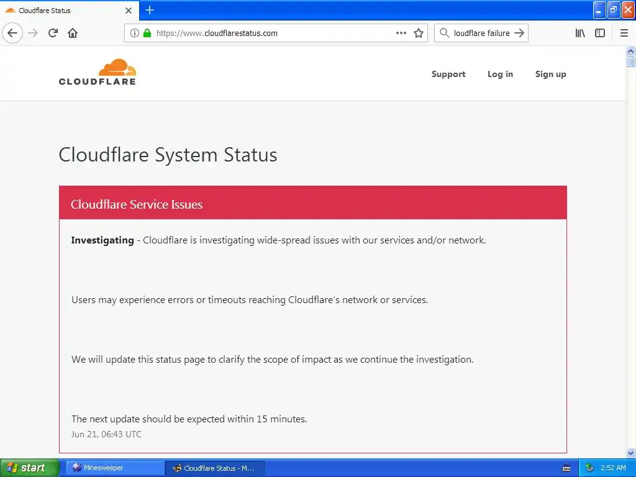Click the Sign up link
The width and height of the screenshot is (636, 477).
click(550, 75)
